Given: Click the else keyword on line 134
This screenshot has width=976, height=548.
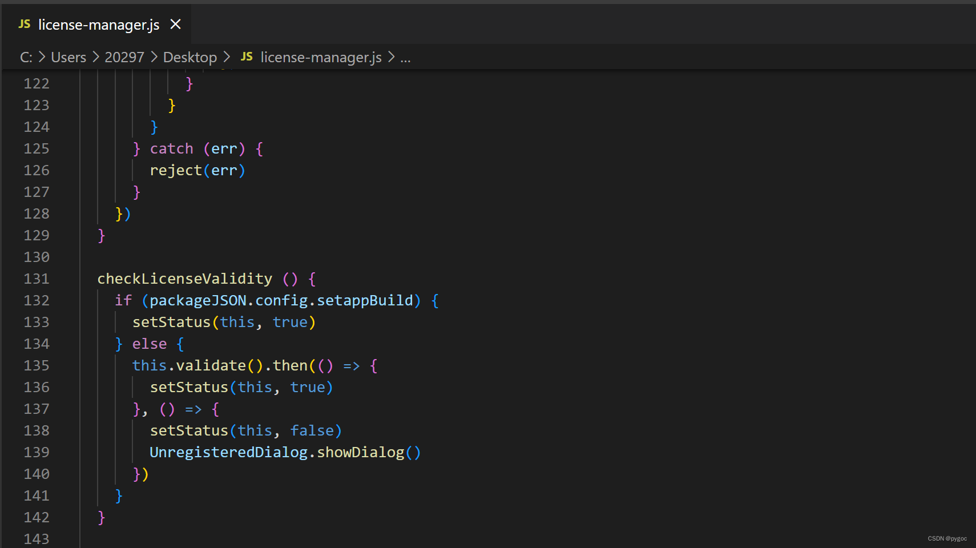Looking at the screenshot, I should [x=150, y=344].
